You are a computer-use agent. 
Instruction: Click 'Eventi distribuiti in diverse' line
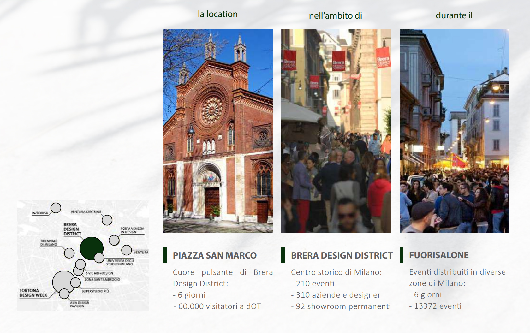(x=457, y=272)
